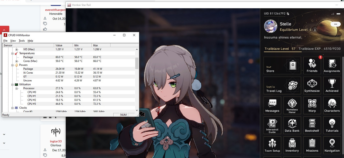This screenshot has height=158, width=344.
Task: Click the 60.0 °C Package temperature value
Action: point(60,57)
